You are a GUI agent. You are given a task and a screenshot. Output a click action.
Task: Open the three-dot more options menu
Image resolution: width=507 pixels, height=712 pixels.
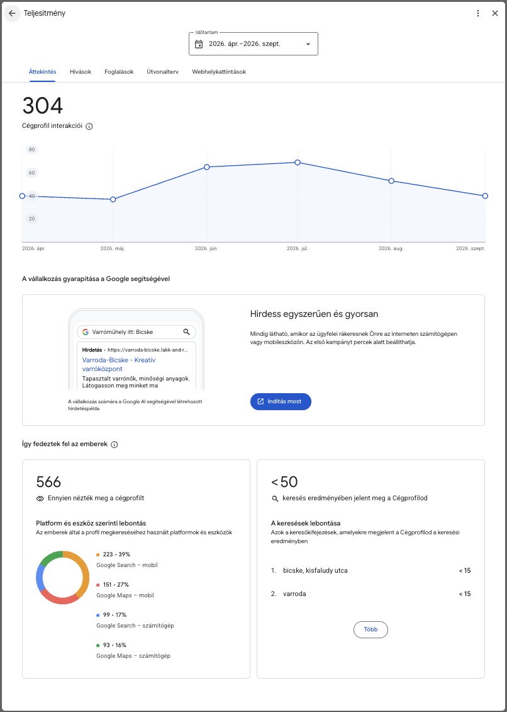click(477, 13)
